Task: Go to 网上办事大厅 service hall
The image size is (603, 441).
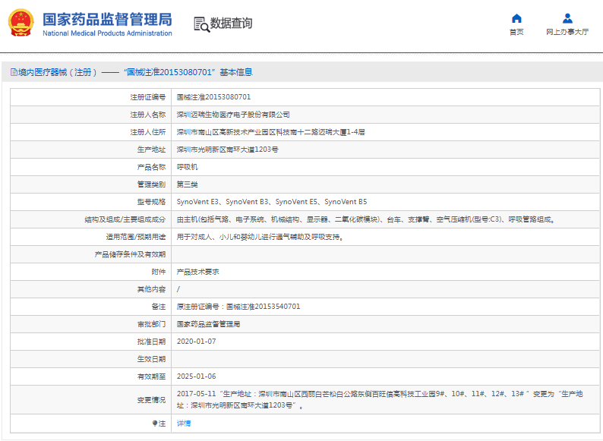Action: click(567, 33)
